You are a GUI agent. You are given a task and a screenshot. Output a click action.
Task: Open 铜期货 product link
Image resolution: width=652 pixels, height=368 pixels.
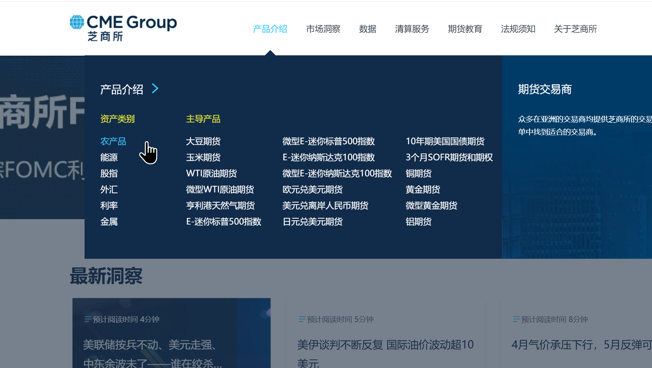pos(418,173)
